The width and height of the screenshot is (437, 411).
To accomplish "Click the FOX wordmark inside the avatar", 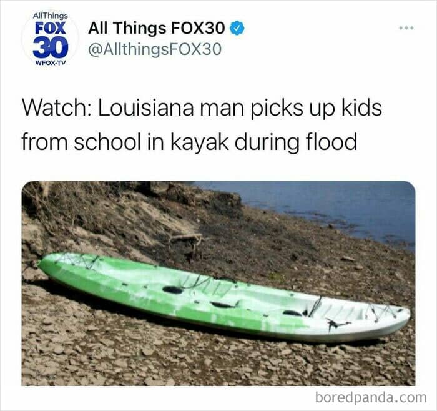I will tap(51, 29).
